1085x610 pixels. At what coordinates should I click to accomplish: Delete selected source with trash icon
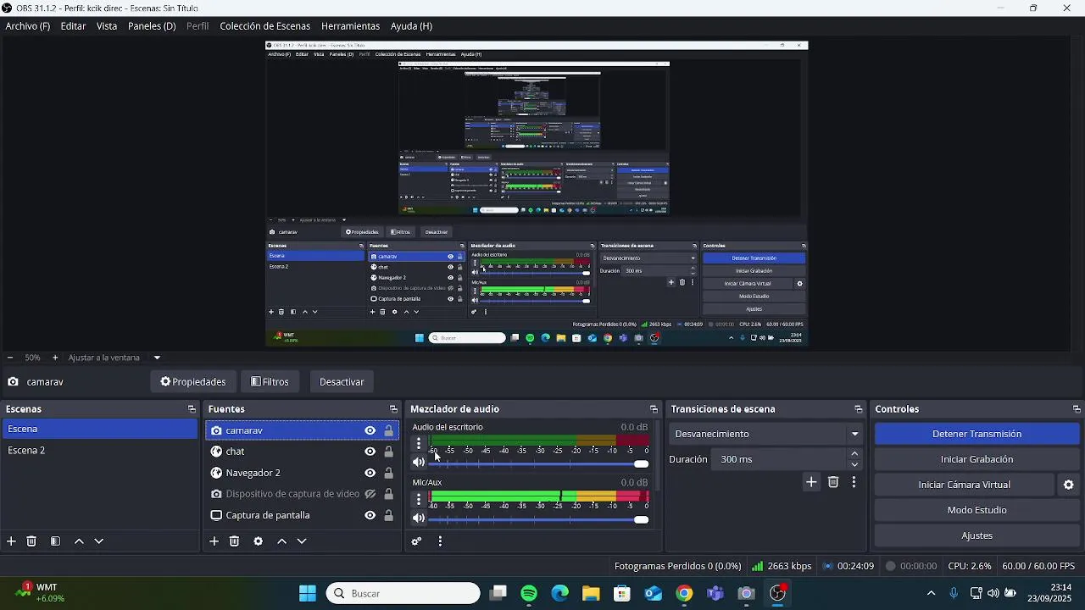[235, 541]
